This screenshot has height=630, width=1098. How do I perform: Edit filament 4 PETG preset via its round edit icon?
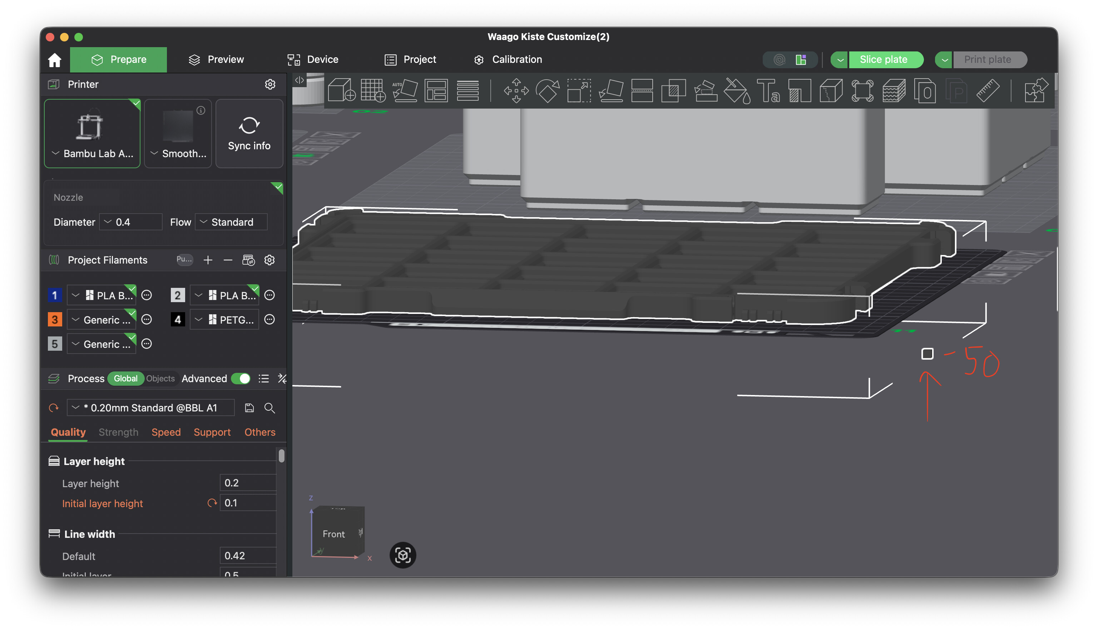270,320
